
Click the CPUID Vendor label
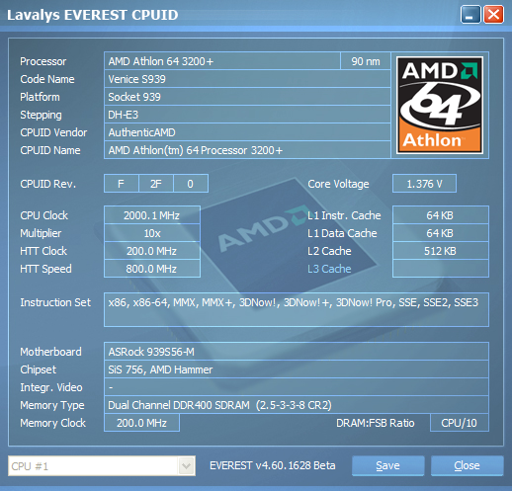tap(53, 132)
